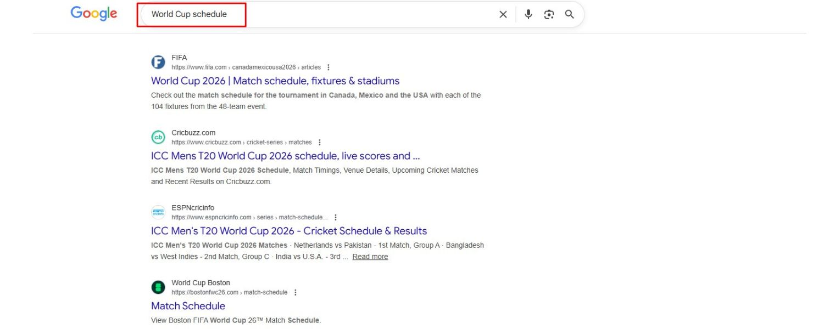The image size is (824, 329).
Task: Click the Google logo to return home
Action: pos(93,14)
